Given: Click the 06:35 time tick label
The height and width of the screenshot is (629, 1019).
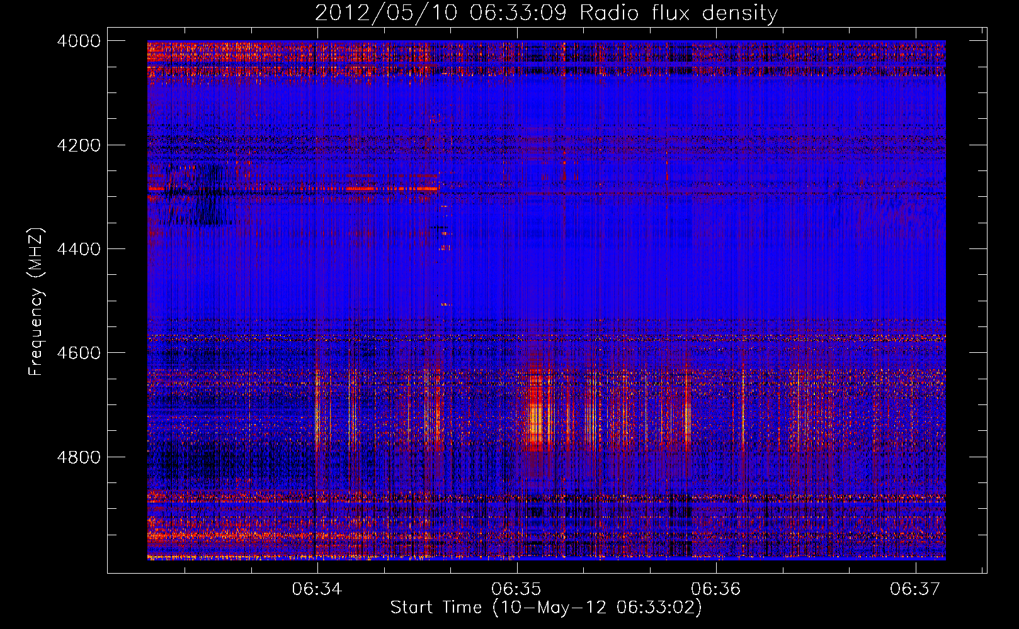Looking at the screenshot, I should click(x=516, y=589).
